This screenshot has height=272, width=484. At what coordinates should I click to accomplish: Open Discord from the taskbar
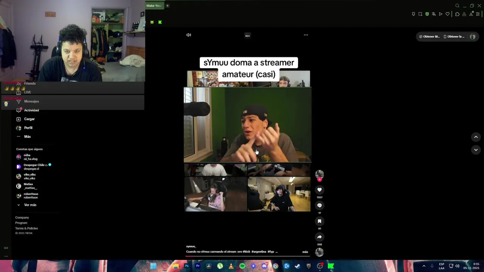click(264, 266)
